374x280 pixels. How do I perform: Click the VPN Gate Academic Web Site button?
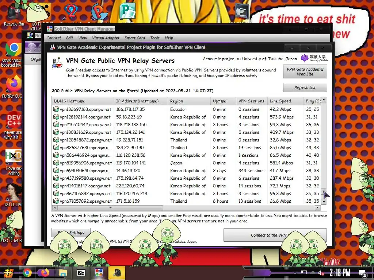(305, 71)
